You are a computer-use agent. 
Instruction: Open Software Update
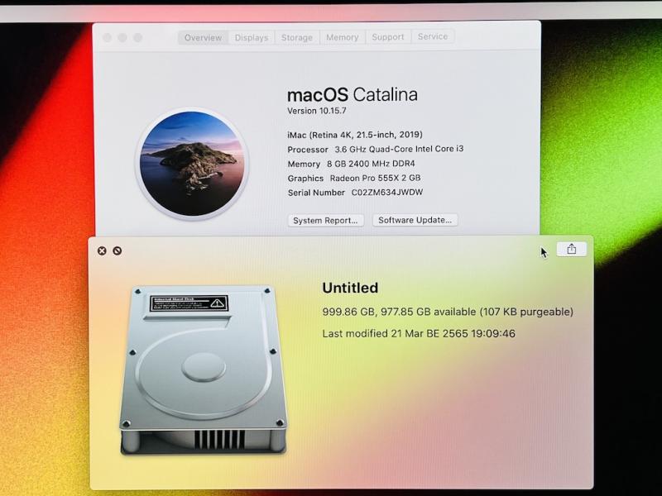coord(415,220)
